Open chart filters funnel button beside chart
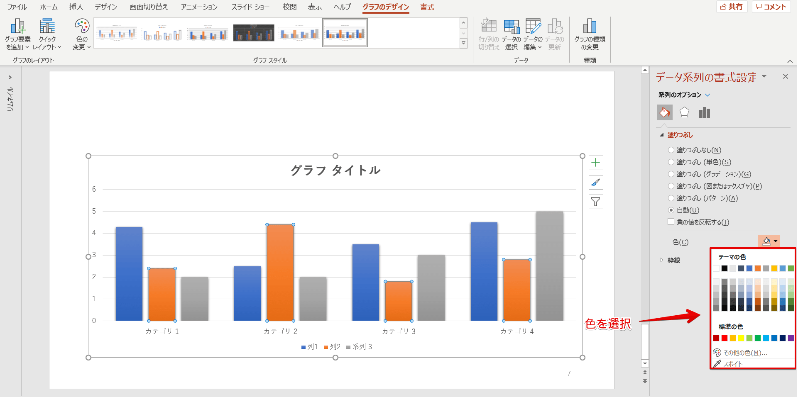Image resolution: width=798 pixels, height=397 pixels. (x=596, y=202)
